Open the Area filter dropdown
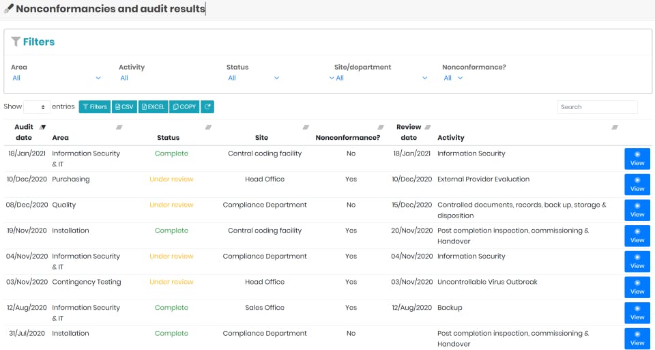 coord(57,78)
